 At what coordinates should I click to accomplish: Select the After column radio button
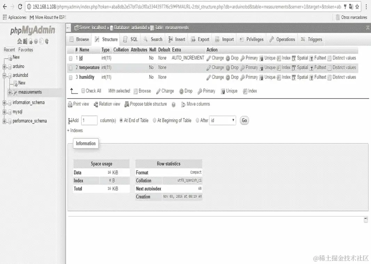click(197, 121)
